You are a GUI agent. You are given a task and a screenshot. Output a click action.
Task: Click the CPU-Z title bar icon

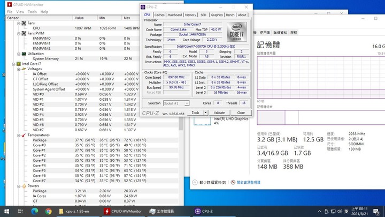[x=143, y=7]
